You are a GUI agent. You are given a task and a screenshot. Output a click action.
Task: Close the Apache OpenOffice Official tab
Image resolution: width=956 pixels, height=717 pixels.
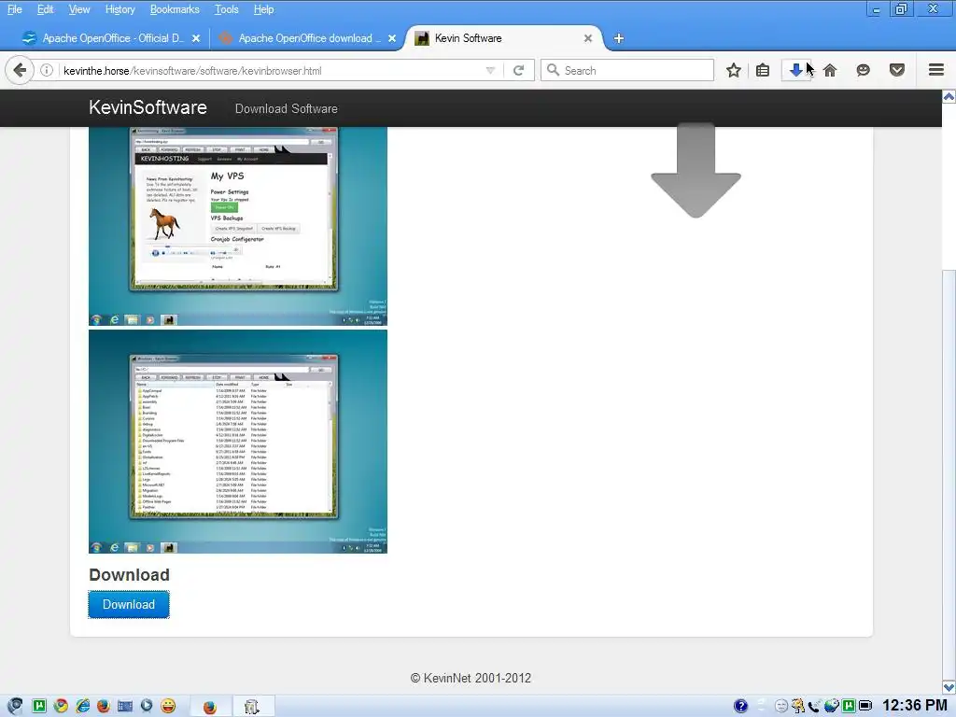196,38
